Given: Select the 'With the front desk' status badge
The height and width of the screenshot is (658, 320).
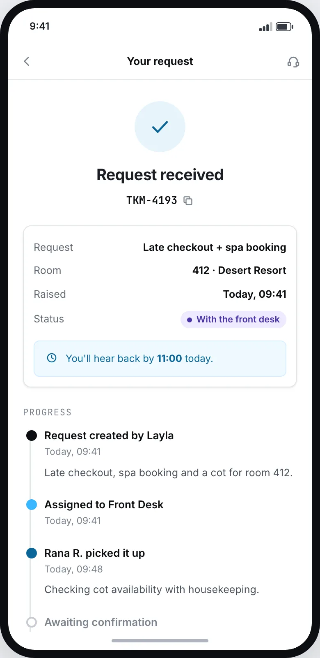Looking at the screenshot, I should click(233, 320).
